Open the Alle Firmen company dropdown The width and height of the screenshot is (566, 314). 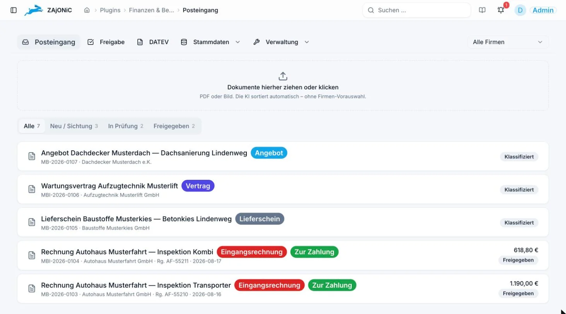tap(508, 42)
